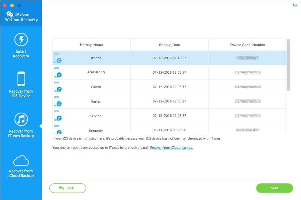Image resolution: width=301 pixels, height=200 pixels.
Task: Click the device icon beside Armstrong backup
Action: tap(57, 72)
